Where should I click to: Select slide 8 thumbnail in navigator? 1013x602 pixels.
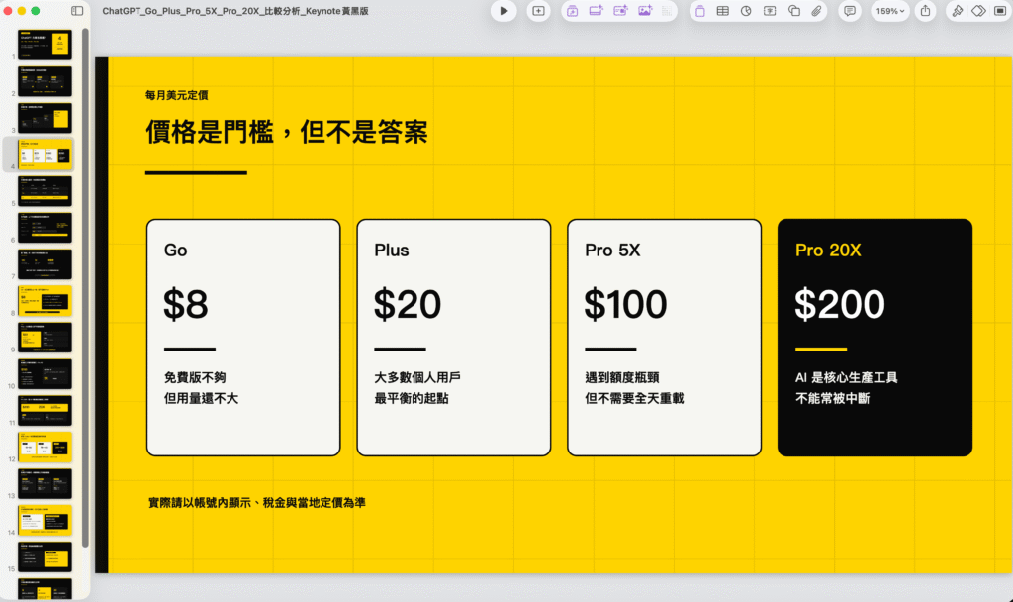tap(45, 301)
